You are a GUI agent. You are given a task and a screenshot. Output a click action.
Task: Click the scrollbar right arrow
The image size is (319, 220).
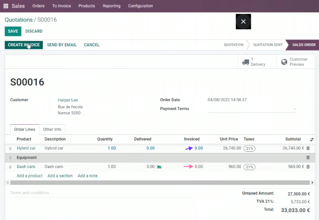coord(312,183)
